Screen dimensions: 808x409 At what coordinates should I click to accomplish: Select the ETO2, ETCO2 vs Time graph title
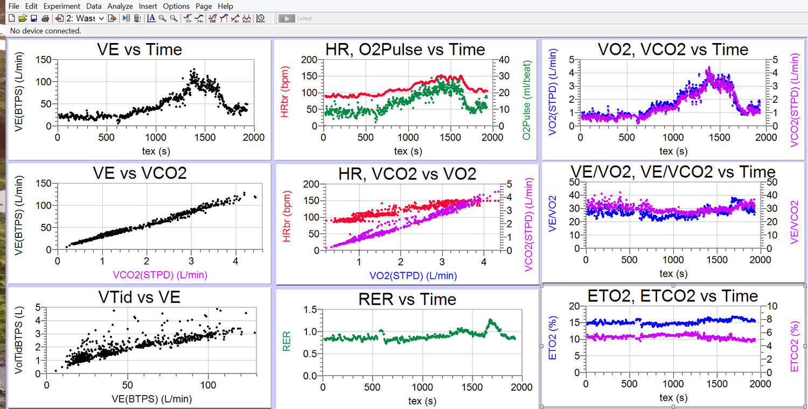673,295
